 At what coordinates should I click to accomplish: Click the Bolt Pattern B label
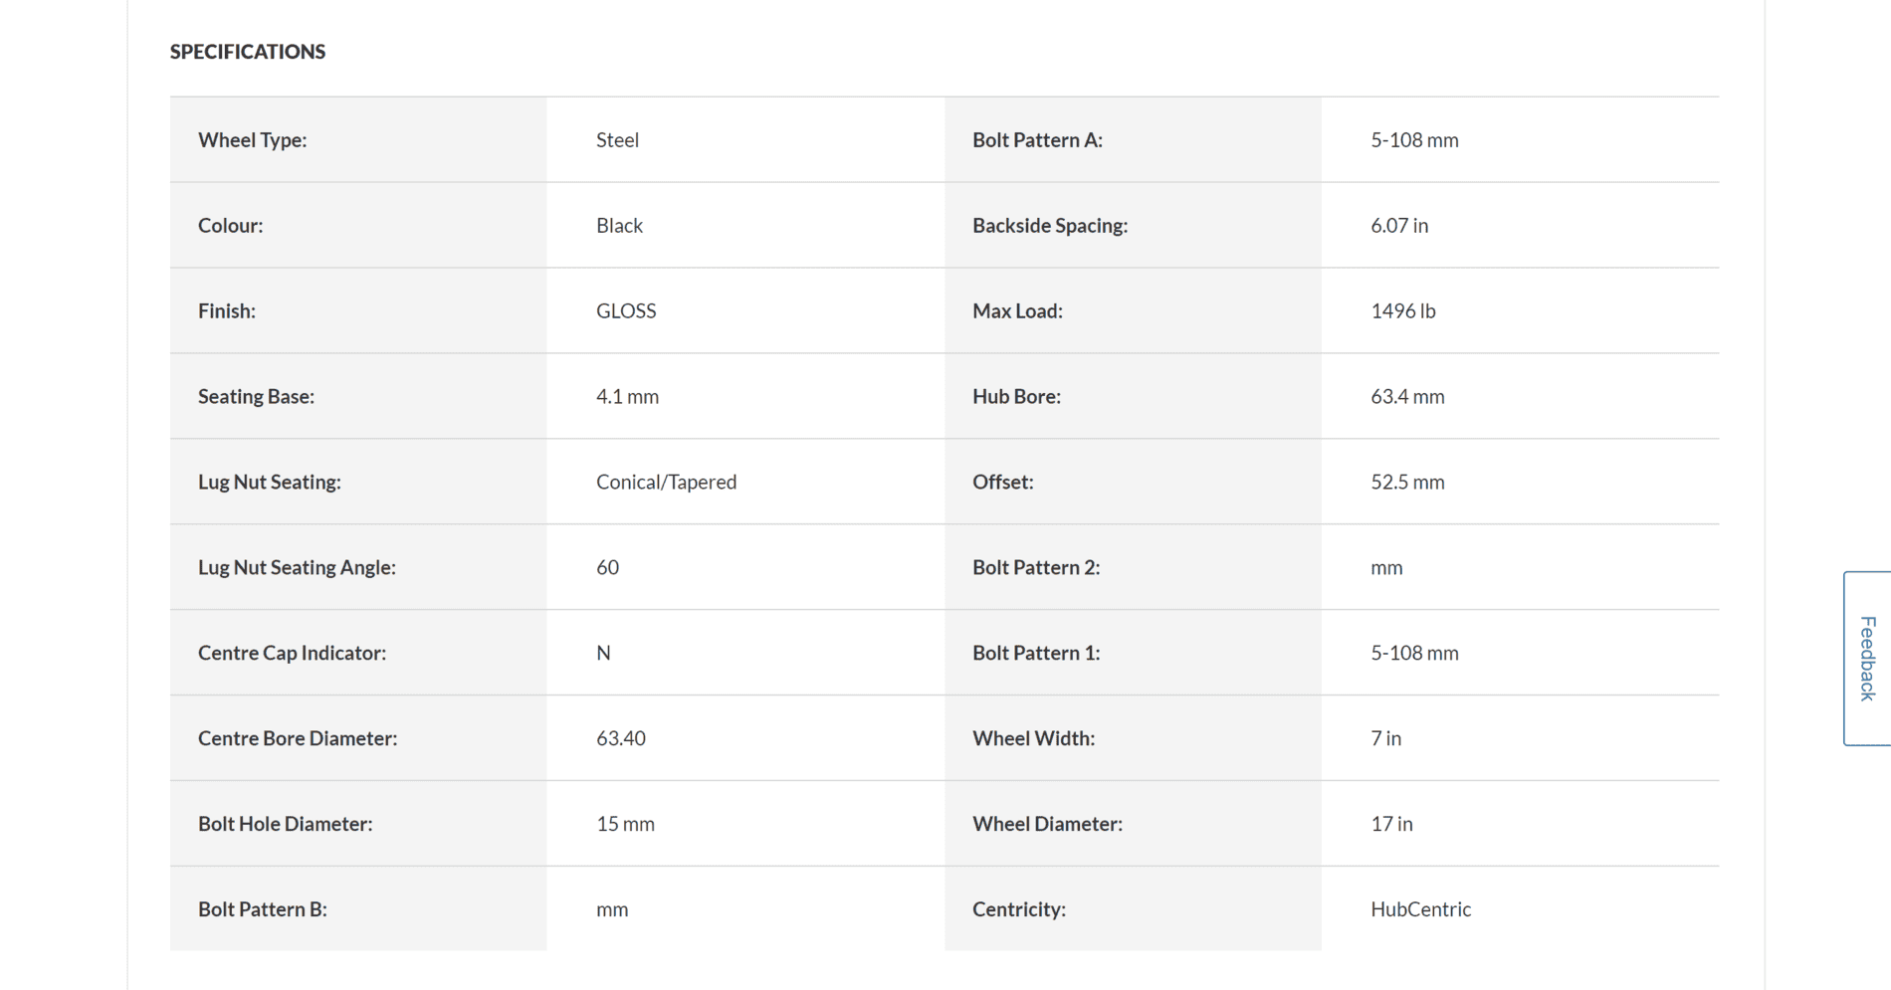click(x=262, y=910)
